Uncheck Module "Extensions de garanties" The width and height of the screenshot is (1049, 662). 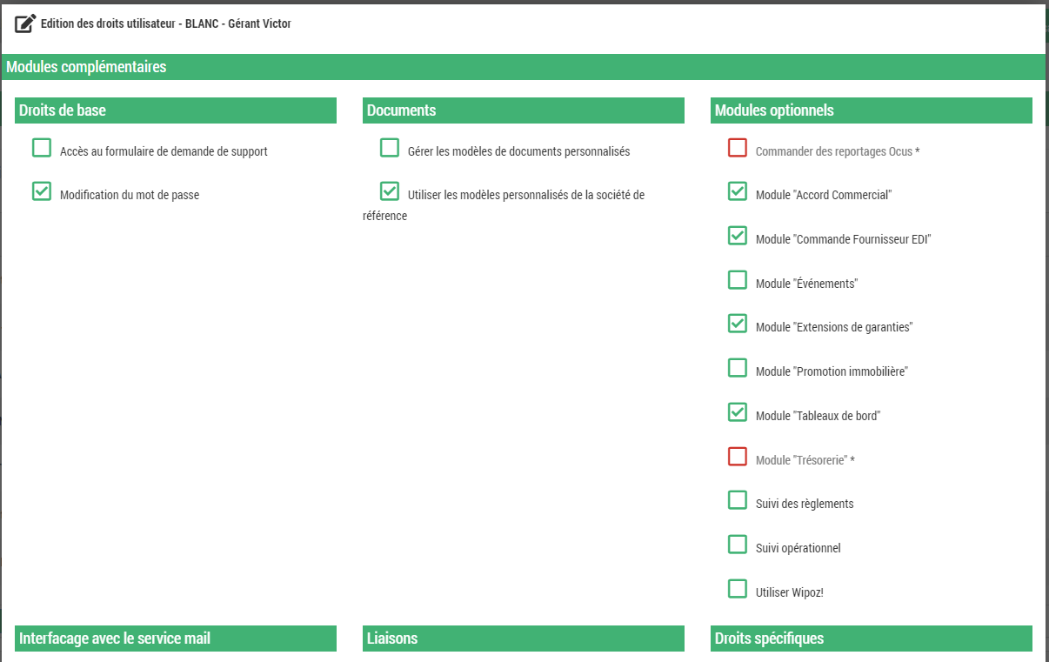pyautogui.click(x=738, y=324)
